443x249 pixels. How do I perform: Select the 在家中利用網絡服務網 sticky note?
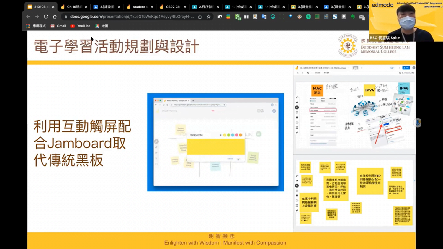309,202
